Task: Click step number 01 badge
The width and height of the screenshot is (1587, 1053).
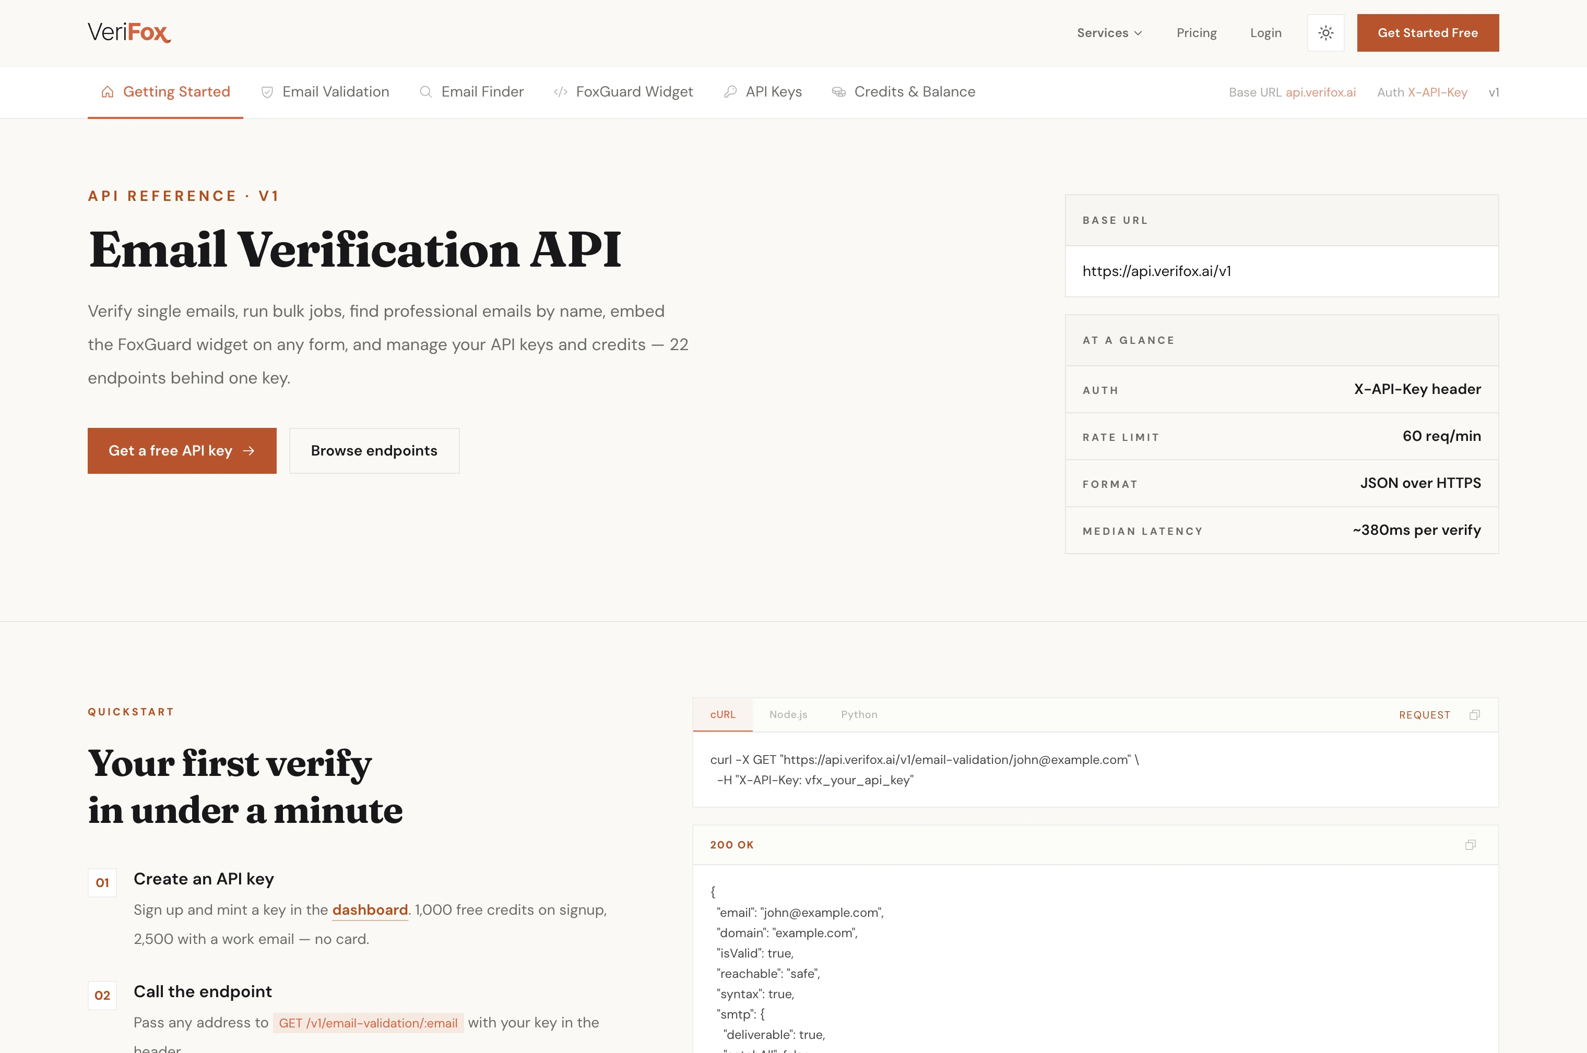Action: pyautogui.click(x=102, y=882)
